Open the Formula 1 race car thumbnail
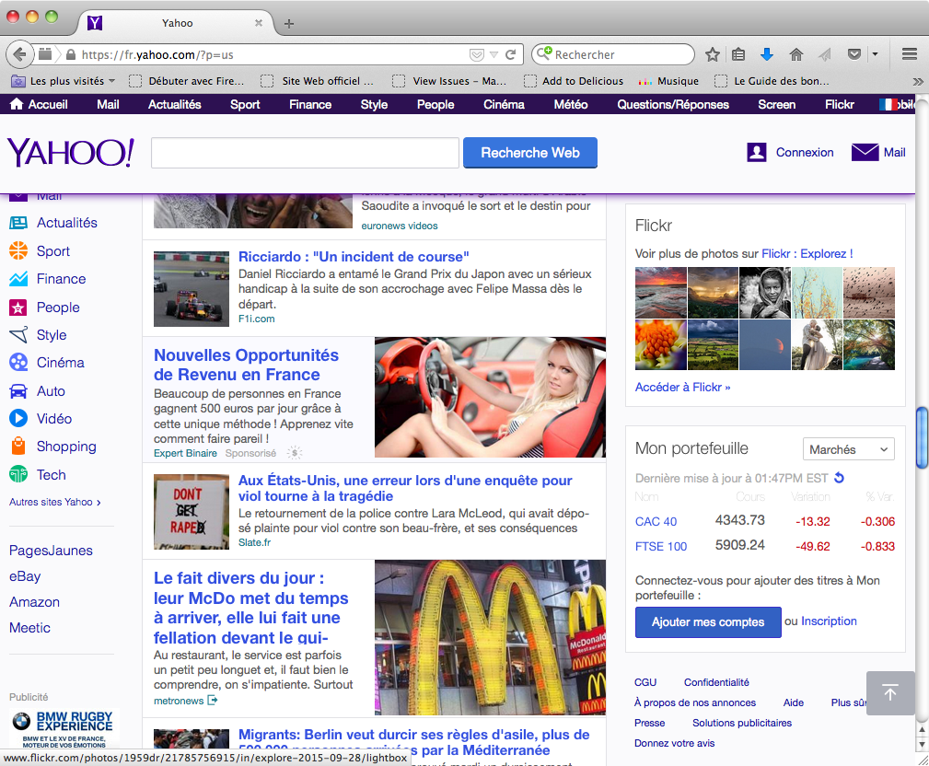This screenshot has height=766, width=929. 192,288
